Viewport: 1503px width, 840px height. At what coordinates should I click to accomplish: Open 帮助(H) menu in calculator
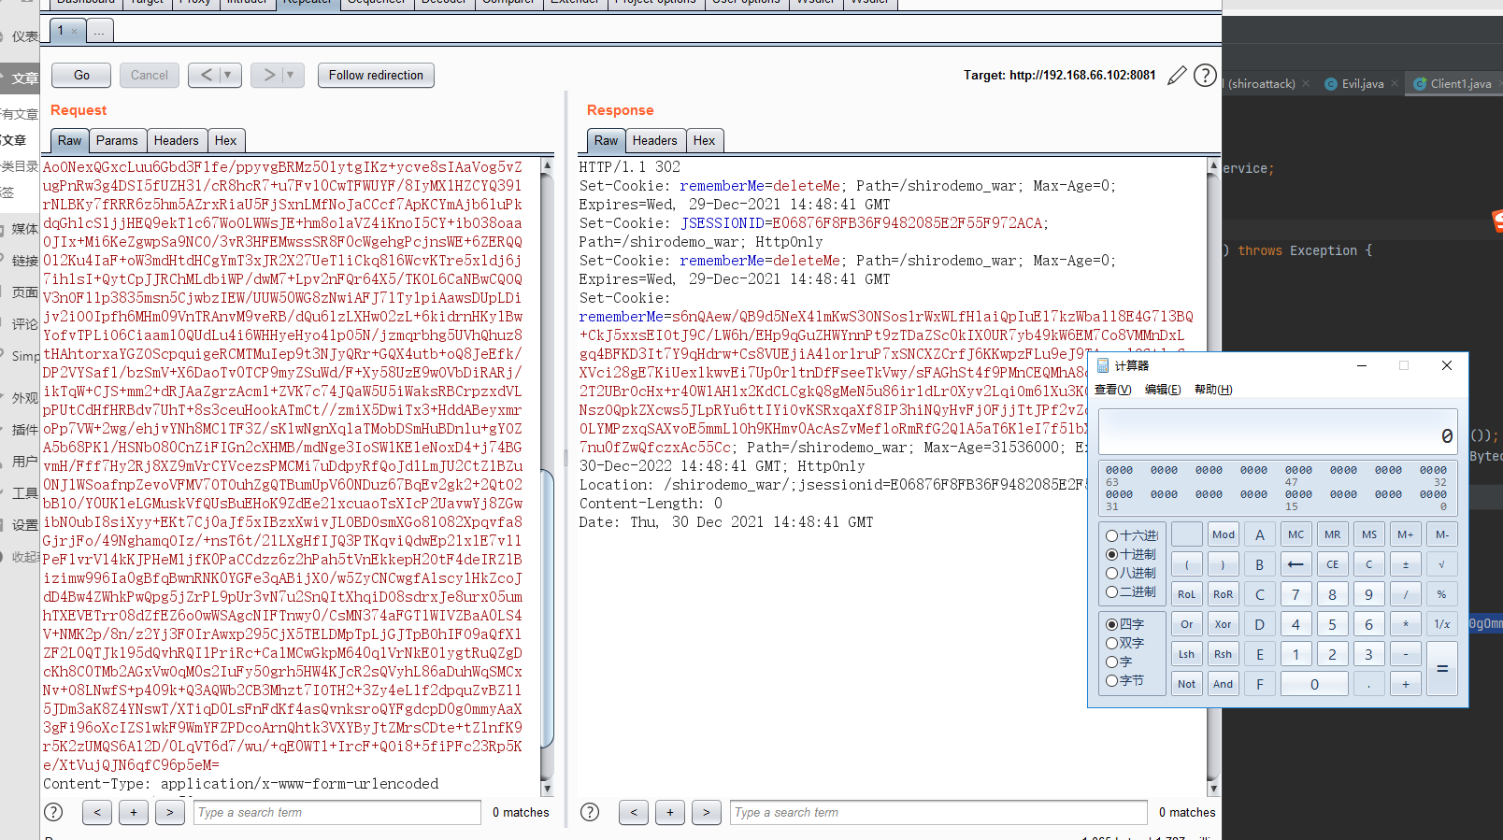(x=1213, y=390)
